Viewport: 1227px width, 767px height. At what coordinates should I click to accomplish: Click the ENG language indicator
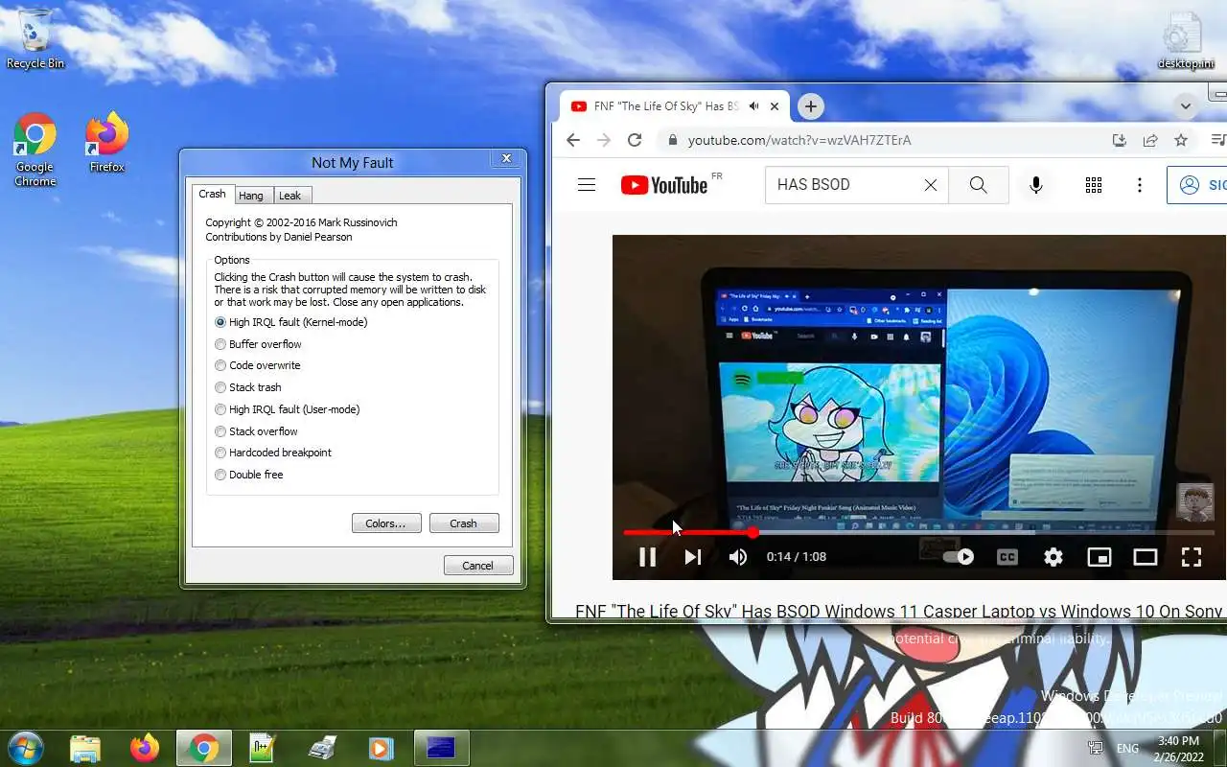coord(1127,749)
